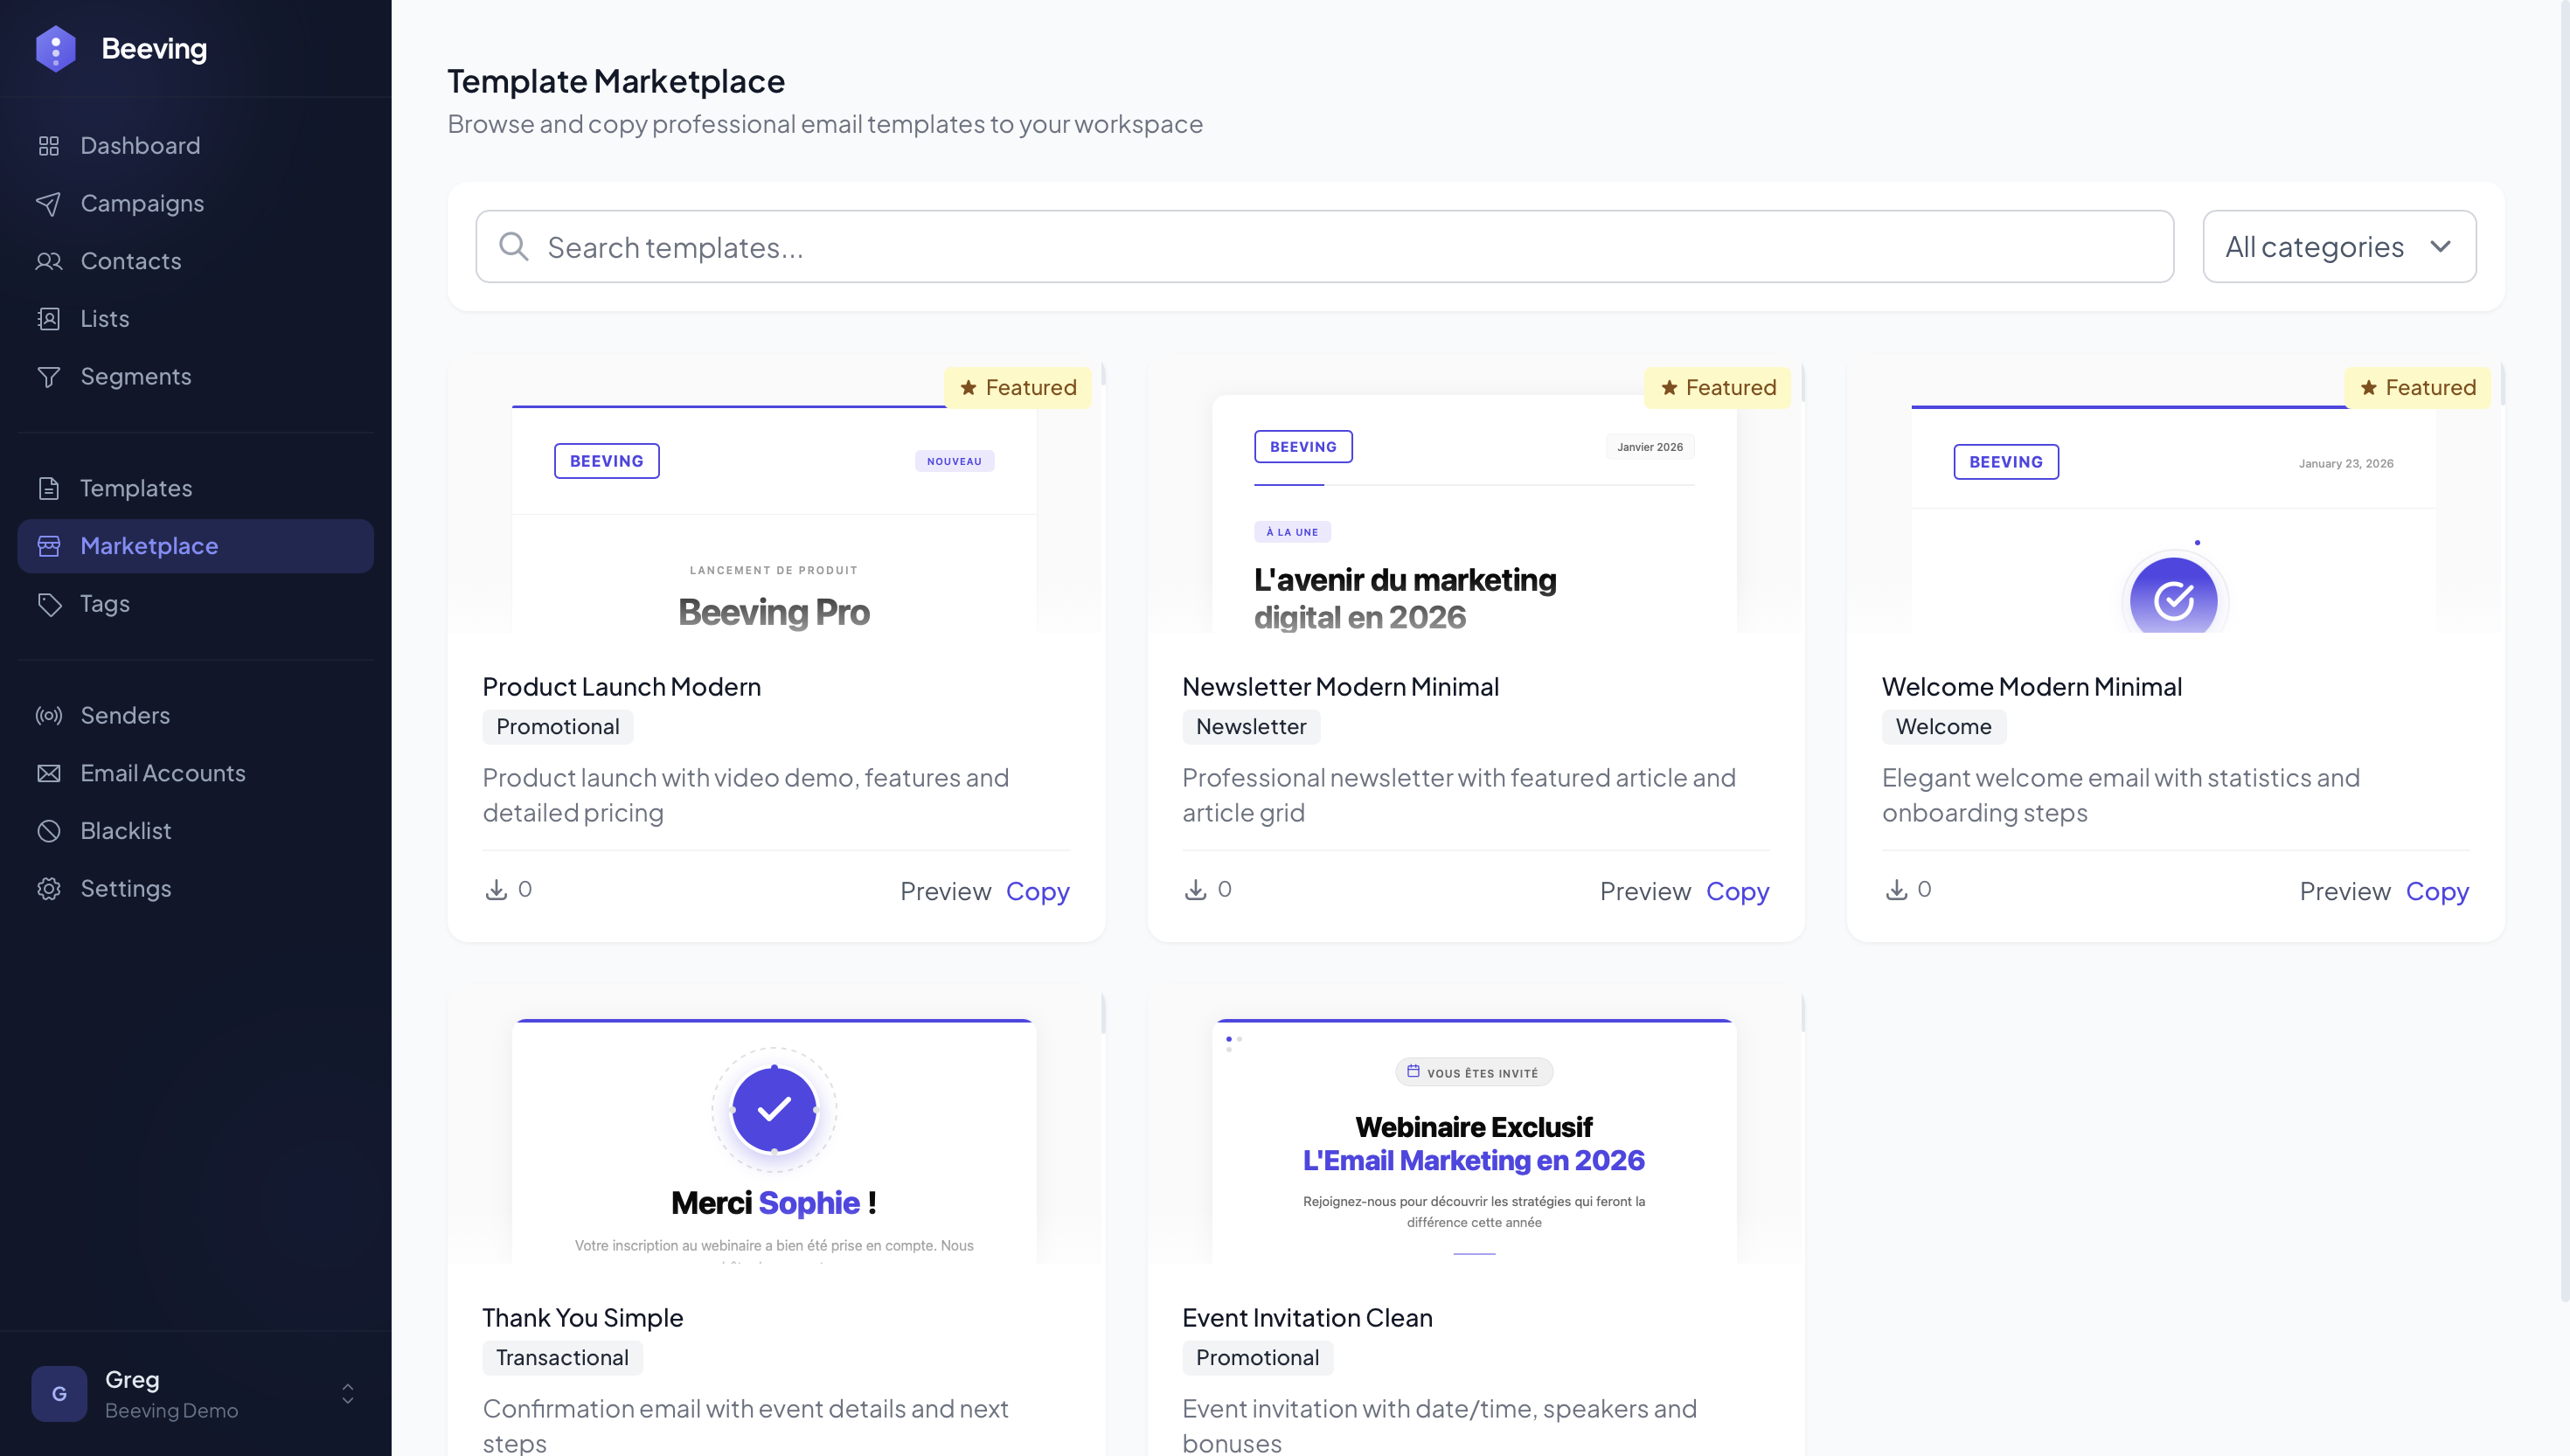The image size is (2570, 1456).
Task: Click the Settings gear icon
Action: click(x=49, y=888)
